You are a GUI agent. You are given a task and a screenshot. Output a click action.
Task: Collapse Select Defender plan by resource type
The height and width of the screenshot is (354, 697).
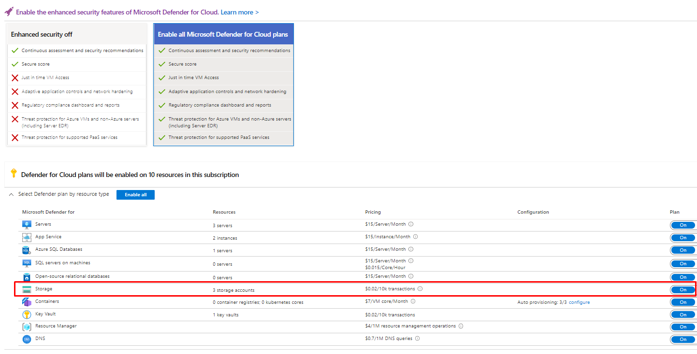[12, 194]
